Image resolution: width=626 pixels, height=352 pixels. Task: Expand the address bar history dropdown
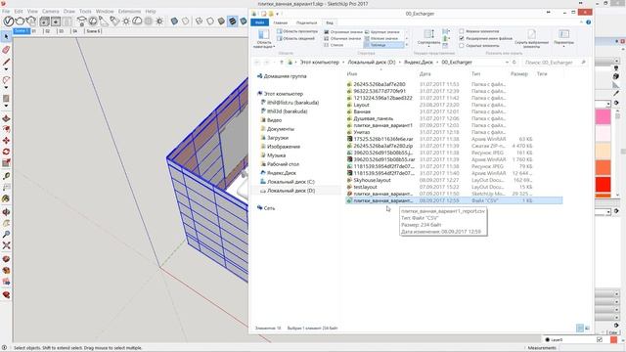point(507,63)
